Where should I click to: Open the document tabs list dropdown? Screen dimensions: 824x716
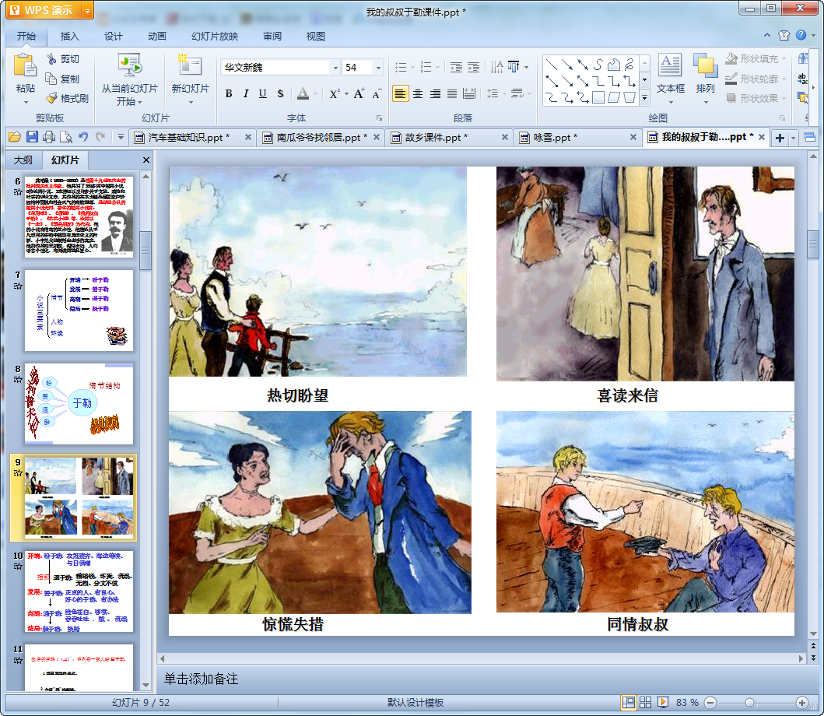(794, 138)
